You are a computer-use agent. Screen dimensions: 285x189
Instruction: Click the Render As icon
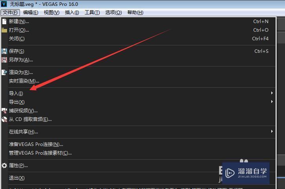point(4,72)
